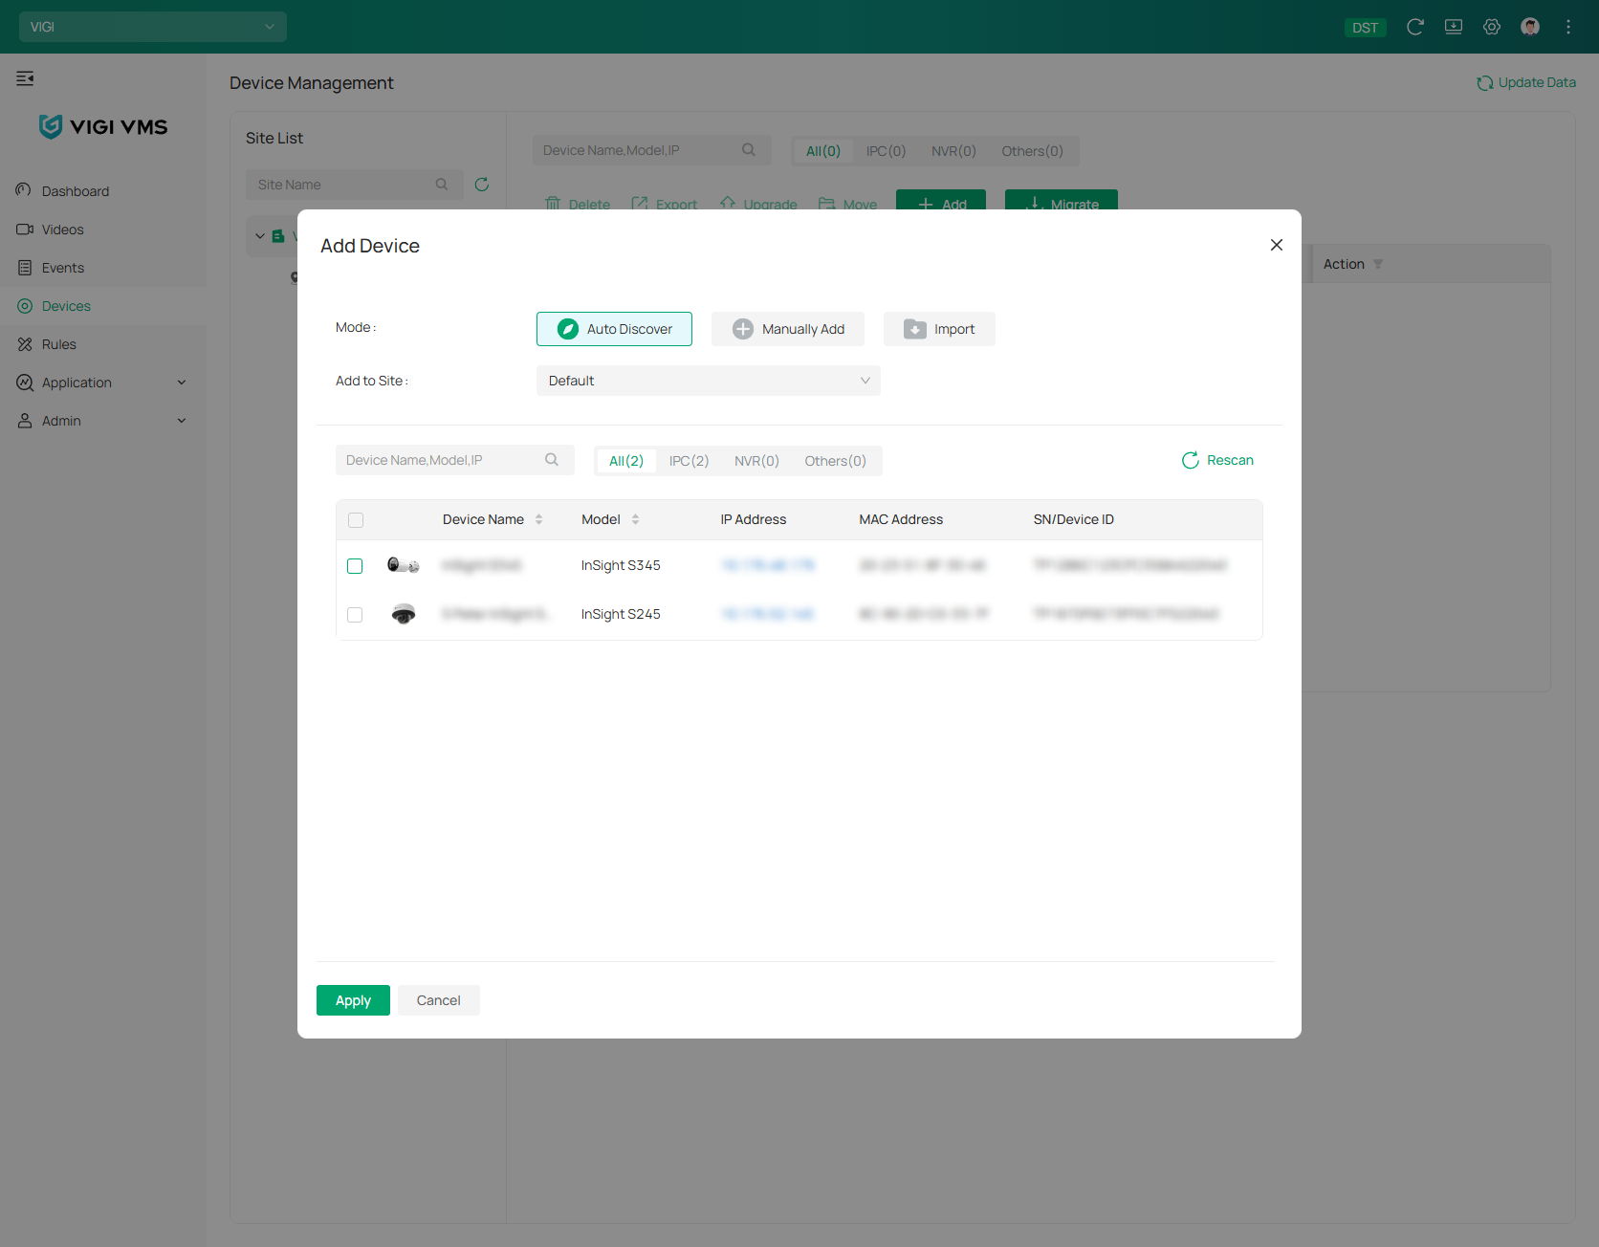Select Manually Add mode
Screen dimensions: 1599x1247
(x=788, y=329)
